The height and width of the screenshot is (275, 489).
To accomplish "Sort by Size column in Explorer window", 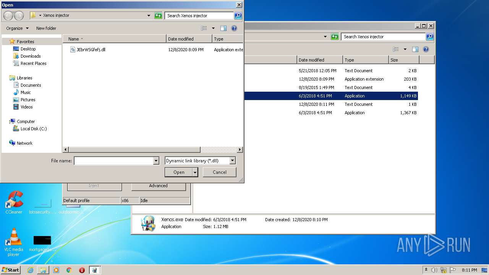I will [404, 60].
